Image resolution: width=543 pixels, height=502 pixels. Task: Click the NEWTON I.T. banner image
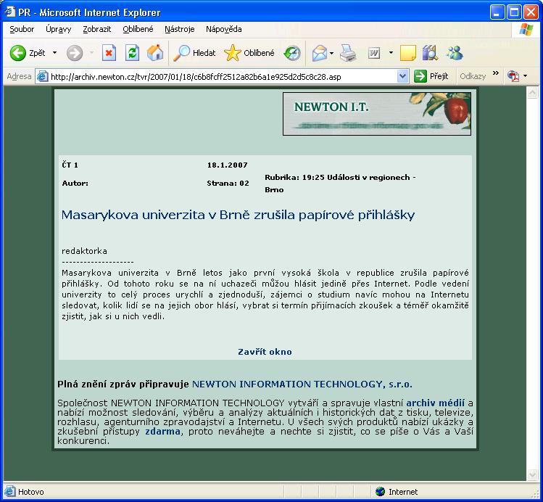377,114
